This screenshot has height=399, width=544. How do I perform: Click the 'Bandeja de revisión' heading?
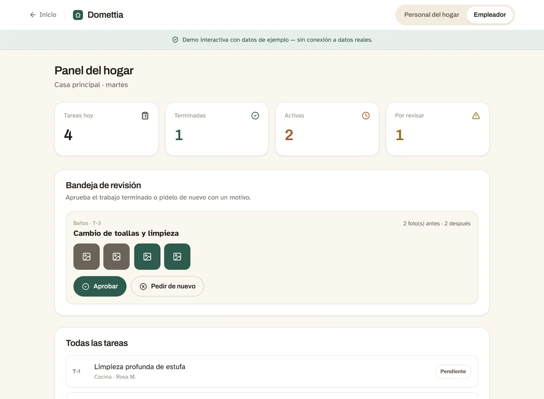point(103,185)
